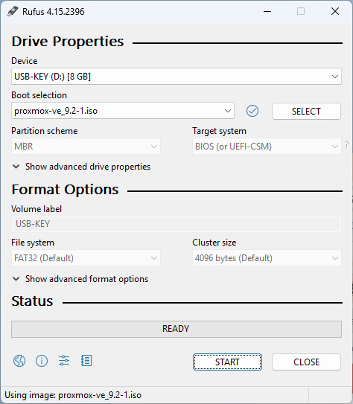The image size is (353, 404).
Task: Click the READY status progress bar
Action: pyautogui.click(x=176, y=329)
